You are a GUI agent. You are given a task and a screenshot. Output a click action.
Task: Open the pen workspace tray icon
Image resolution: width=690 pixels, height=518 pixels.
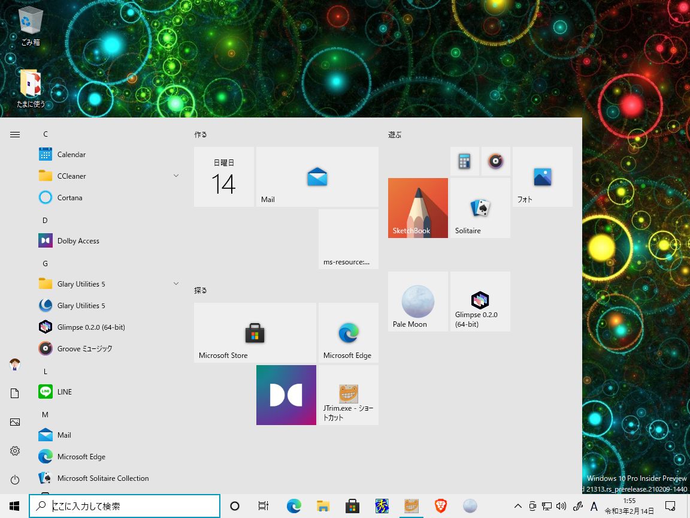pos(578,506)
